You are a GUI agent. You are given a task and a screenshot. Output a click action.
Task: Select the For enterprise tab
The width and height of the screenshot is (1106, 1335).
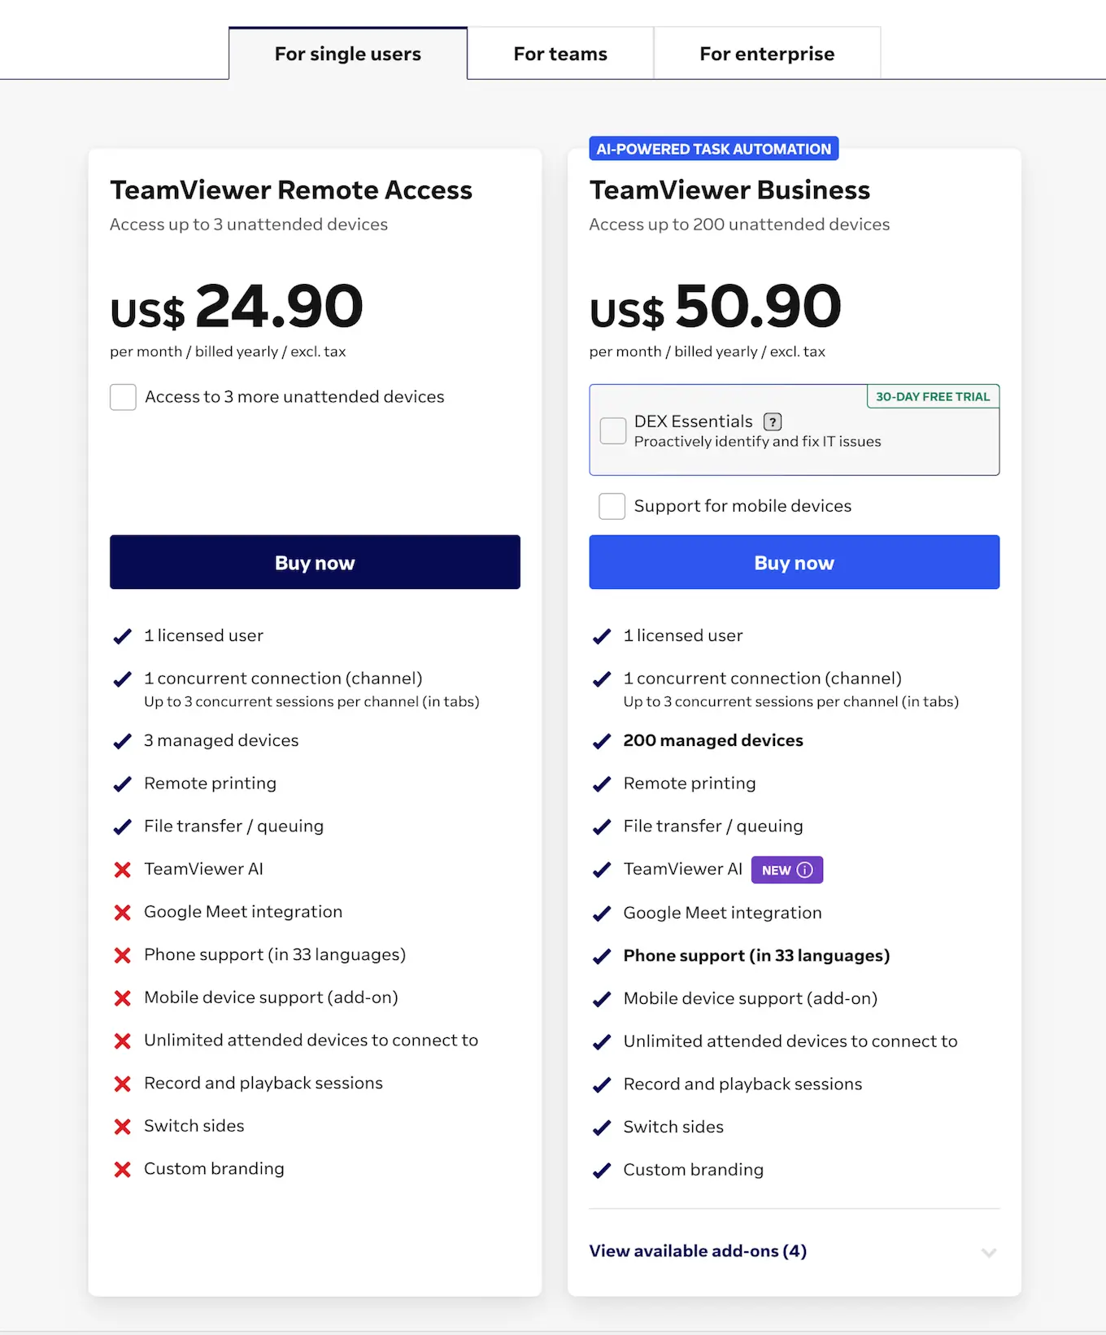coord(766,53)
